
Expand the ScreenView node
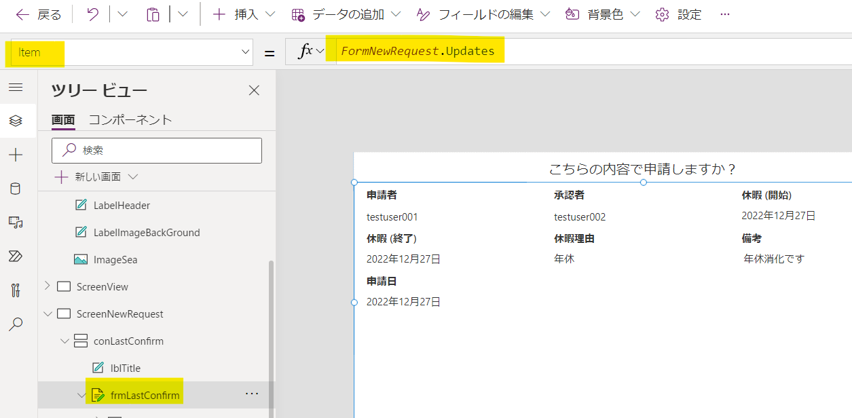click(47, 286)
